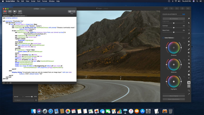
Task: Open the Help menu
Action: click(x=58, y=1)
